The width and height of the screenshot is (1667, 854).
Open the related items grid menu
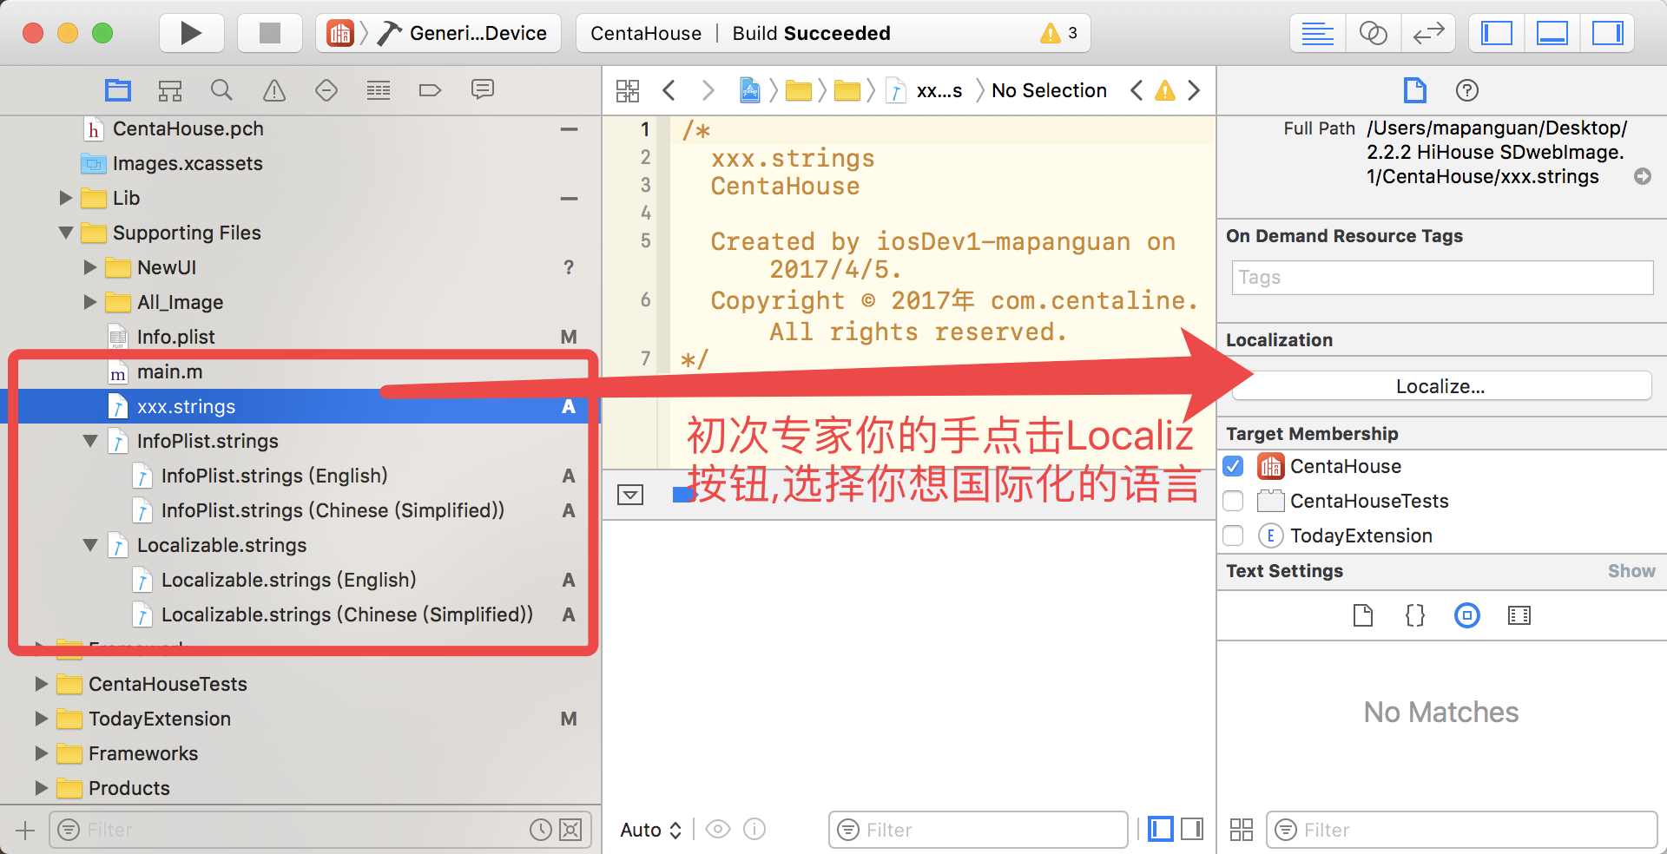coord(628,90)
